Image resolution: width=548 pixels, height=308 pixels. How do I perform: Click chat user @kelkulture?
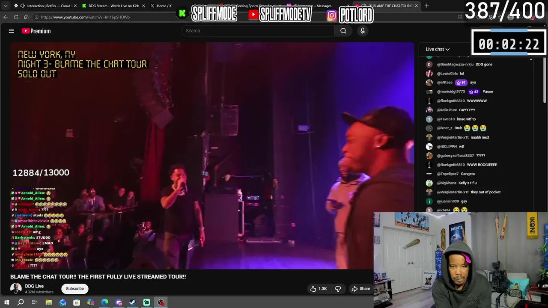coord(447,110)
